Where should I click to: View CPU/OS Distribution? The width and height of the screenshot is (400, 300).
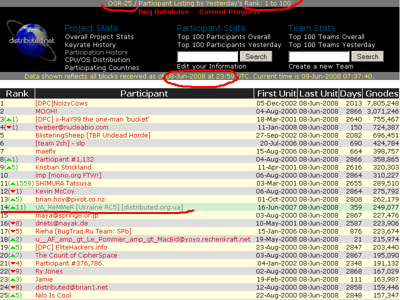point(97,60)
